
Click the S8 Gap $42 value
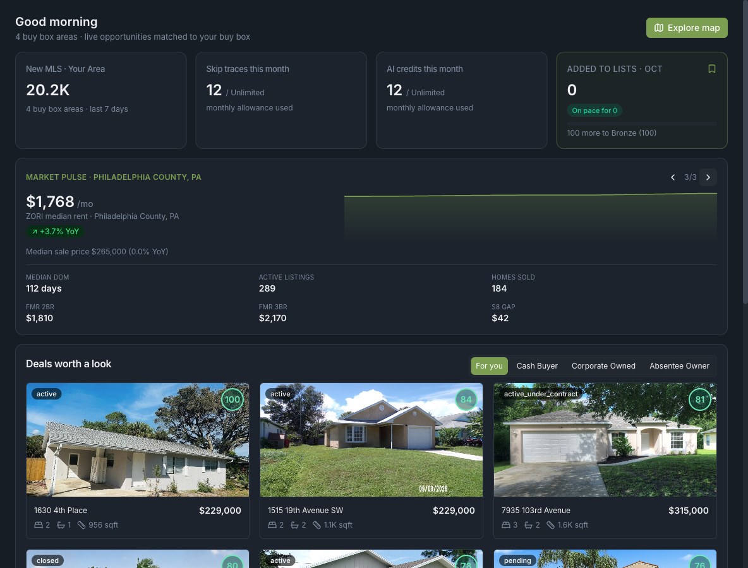(x=500, y=318)
